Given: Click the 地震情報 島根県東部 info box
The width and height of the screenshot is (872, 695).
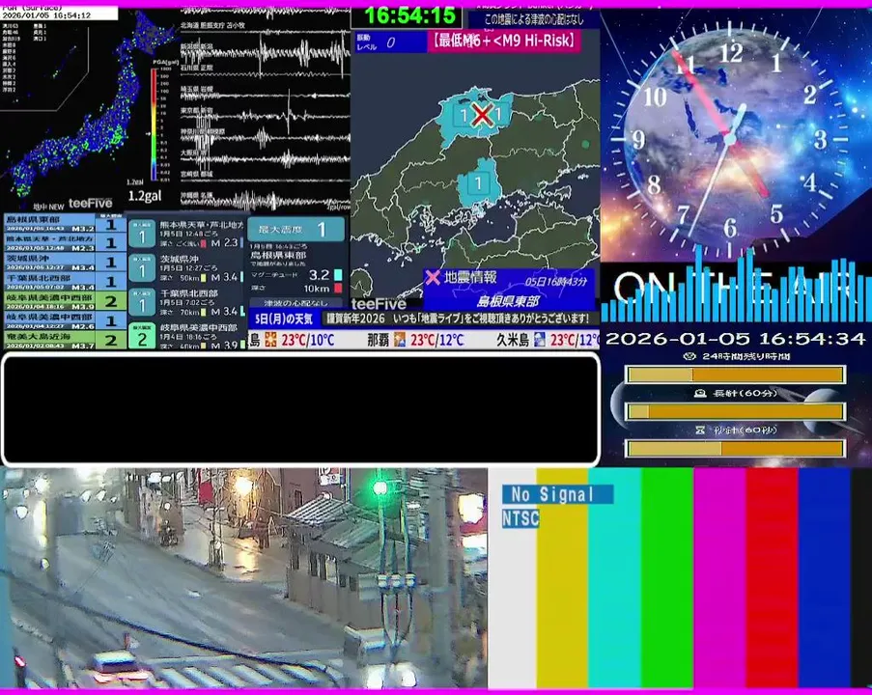Looking at the screenshot, I should [508, 290].
